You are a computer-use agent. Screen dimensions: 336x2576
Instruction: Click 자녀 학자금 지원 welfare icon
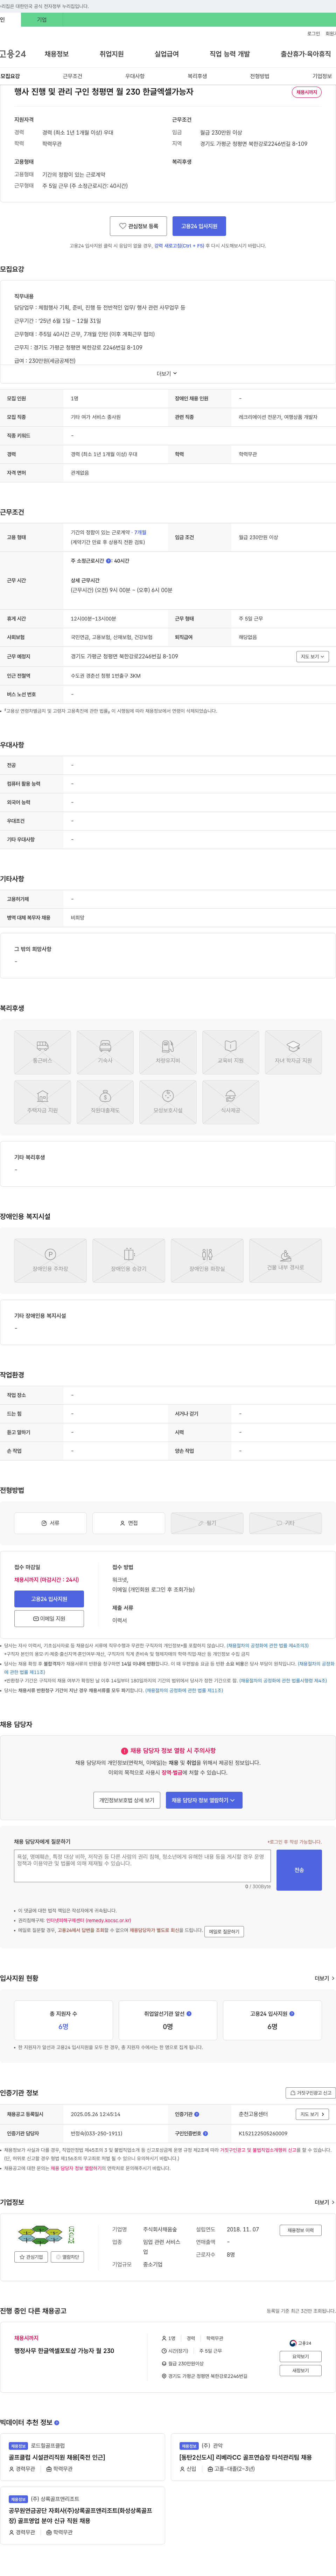pyautogui.click(x=293, y=1052)
